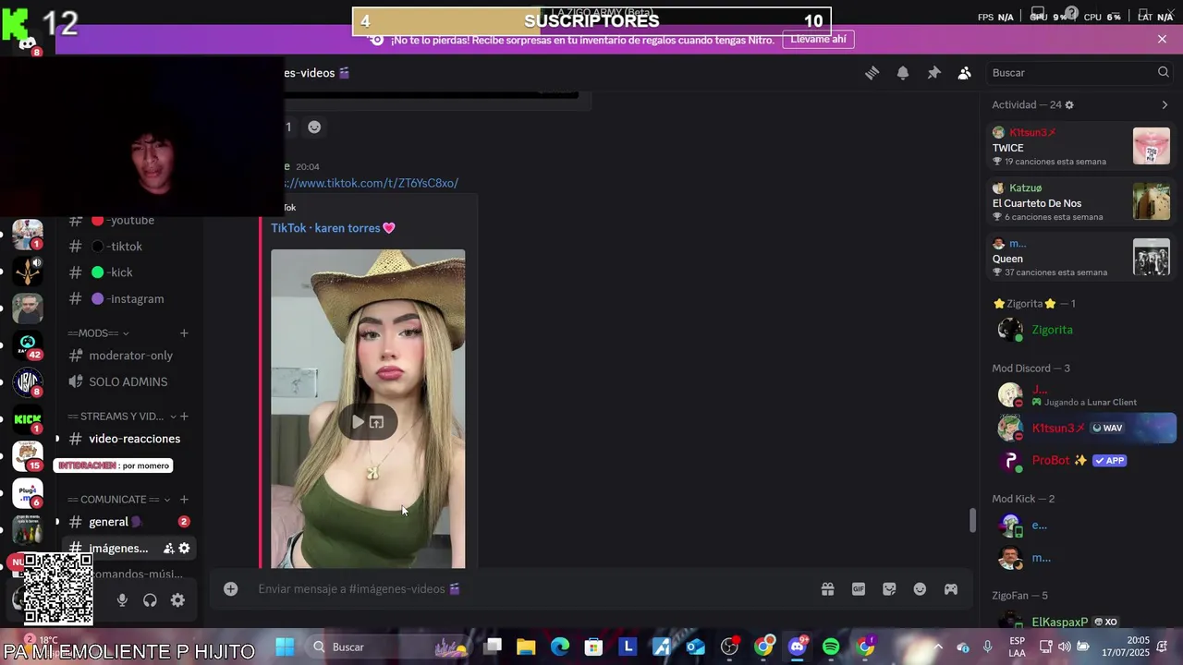Open the moderator-only channel
Viewport: 1183px width, 665px height.
click(x=129, y=356)
